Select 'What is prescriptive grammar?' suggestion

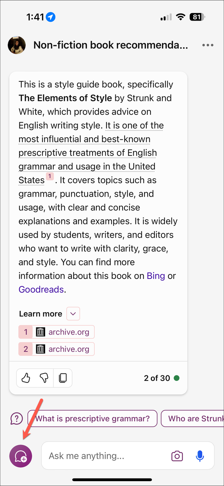point(92,418)
